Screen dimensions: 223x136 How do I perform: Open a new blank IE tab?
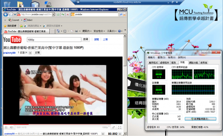click(52, 31)
